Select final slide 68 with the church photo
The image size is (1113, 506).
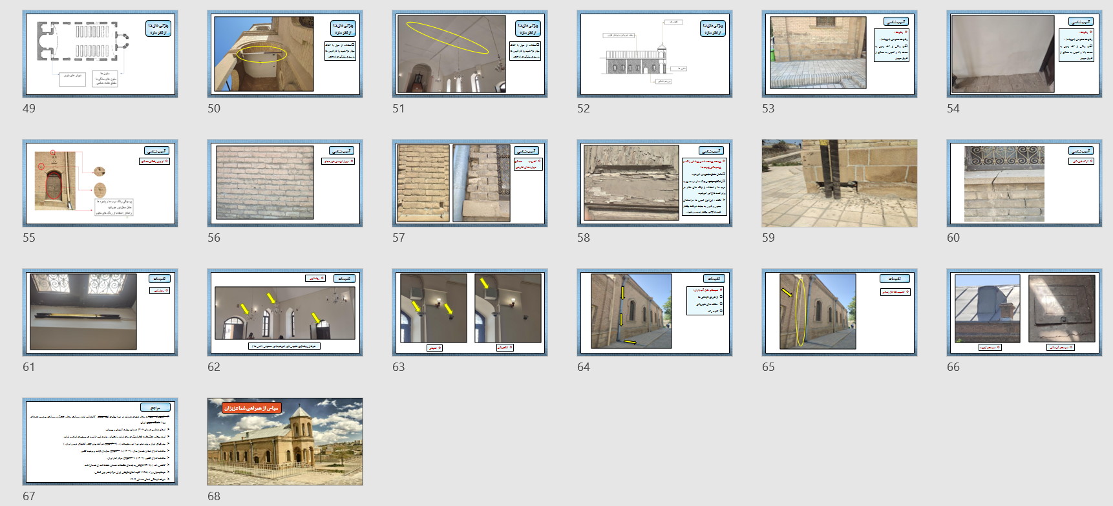(285, 441)
